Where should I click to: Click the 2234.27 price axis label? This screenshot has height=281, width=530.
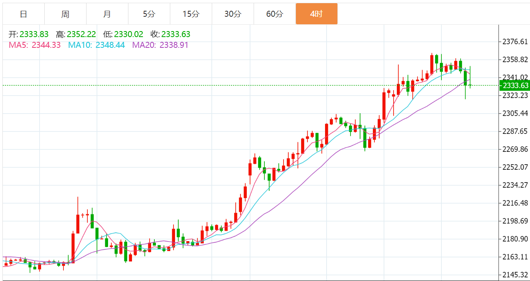515,185
